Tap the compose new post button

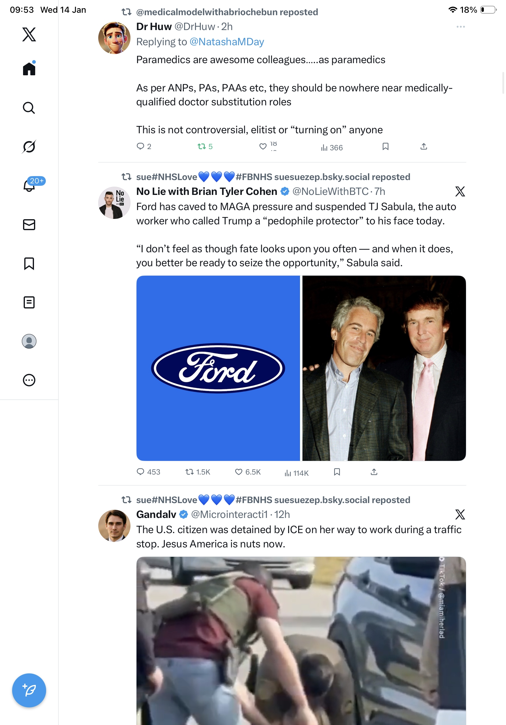(29, 690)
